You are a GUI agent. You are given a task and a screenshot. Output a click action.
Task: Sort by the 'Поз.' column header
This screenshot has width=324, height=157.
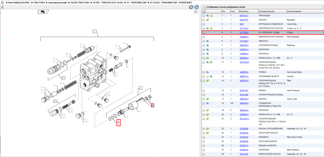(x=225, y=12)
